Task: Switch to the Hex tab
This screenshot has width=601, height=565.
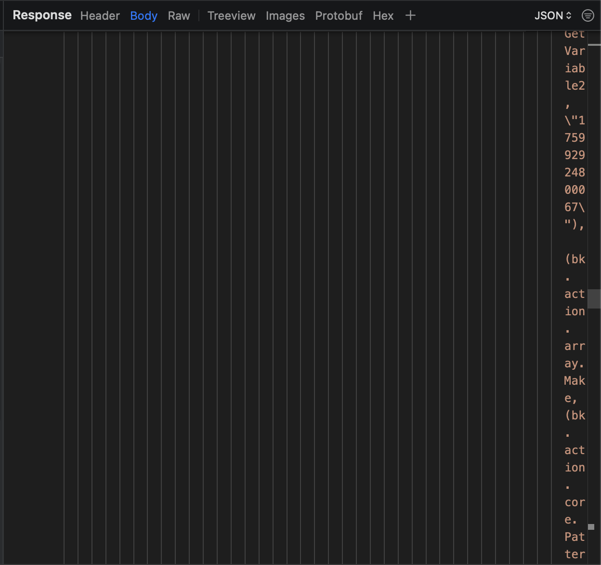Action: pyautogui.click(x=383, y=15)
